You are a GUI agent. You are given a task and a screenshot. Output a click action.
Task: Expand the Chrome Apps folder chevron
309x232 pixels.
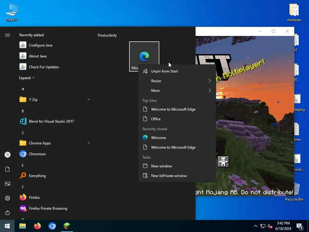(89, 143)
